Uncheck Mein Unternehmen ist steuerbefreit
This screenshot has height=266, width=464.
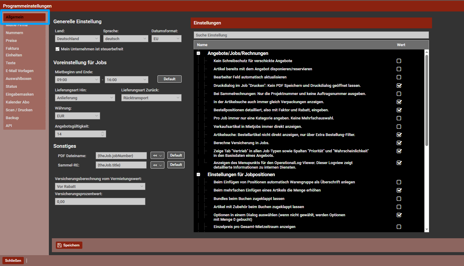[x=58, y=49]
